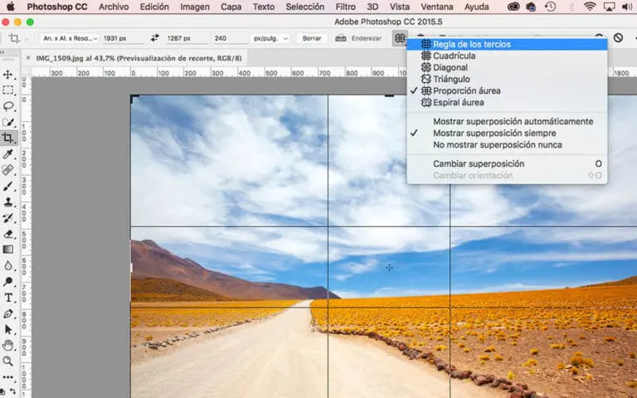
Task: Click the cancel crop circle-slash icon
Action: click(x=618, y=38)
